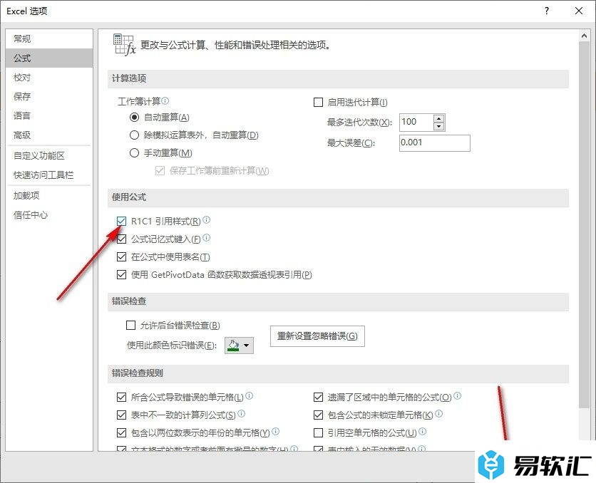The width and height of the screenshot is (596, 483).
Task: Click info icon beside 遗漏了区域中的单元格的公式
Action: (458, 395)
